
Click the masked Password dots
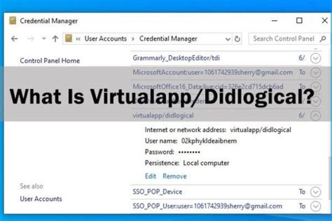tap(189, 152)
